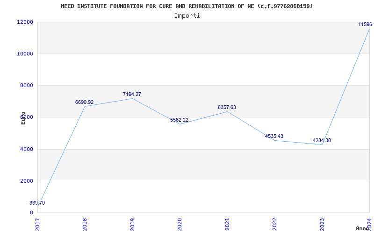Click the 6000 y-axis value
The image size is (374, 233).
(26, 117)
